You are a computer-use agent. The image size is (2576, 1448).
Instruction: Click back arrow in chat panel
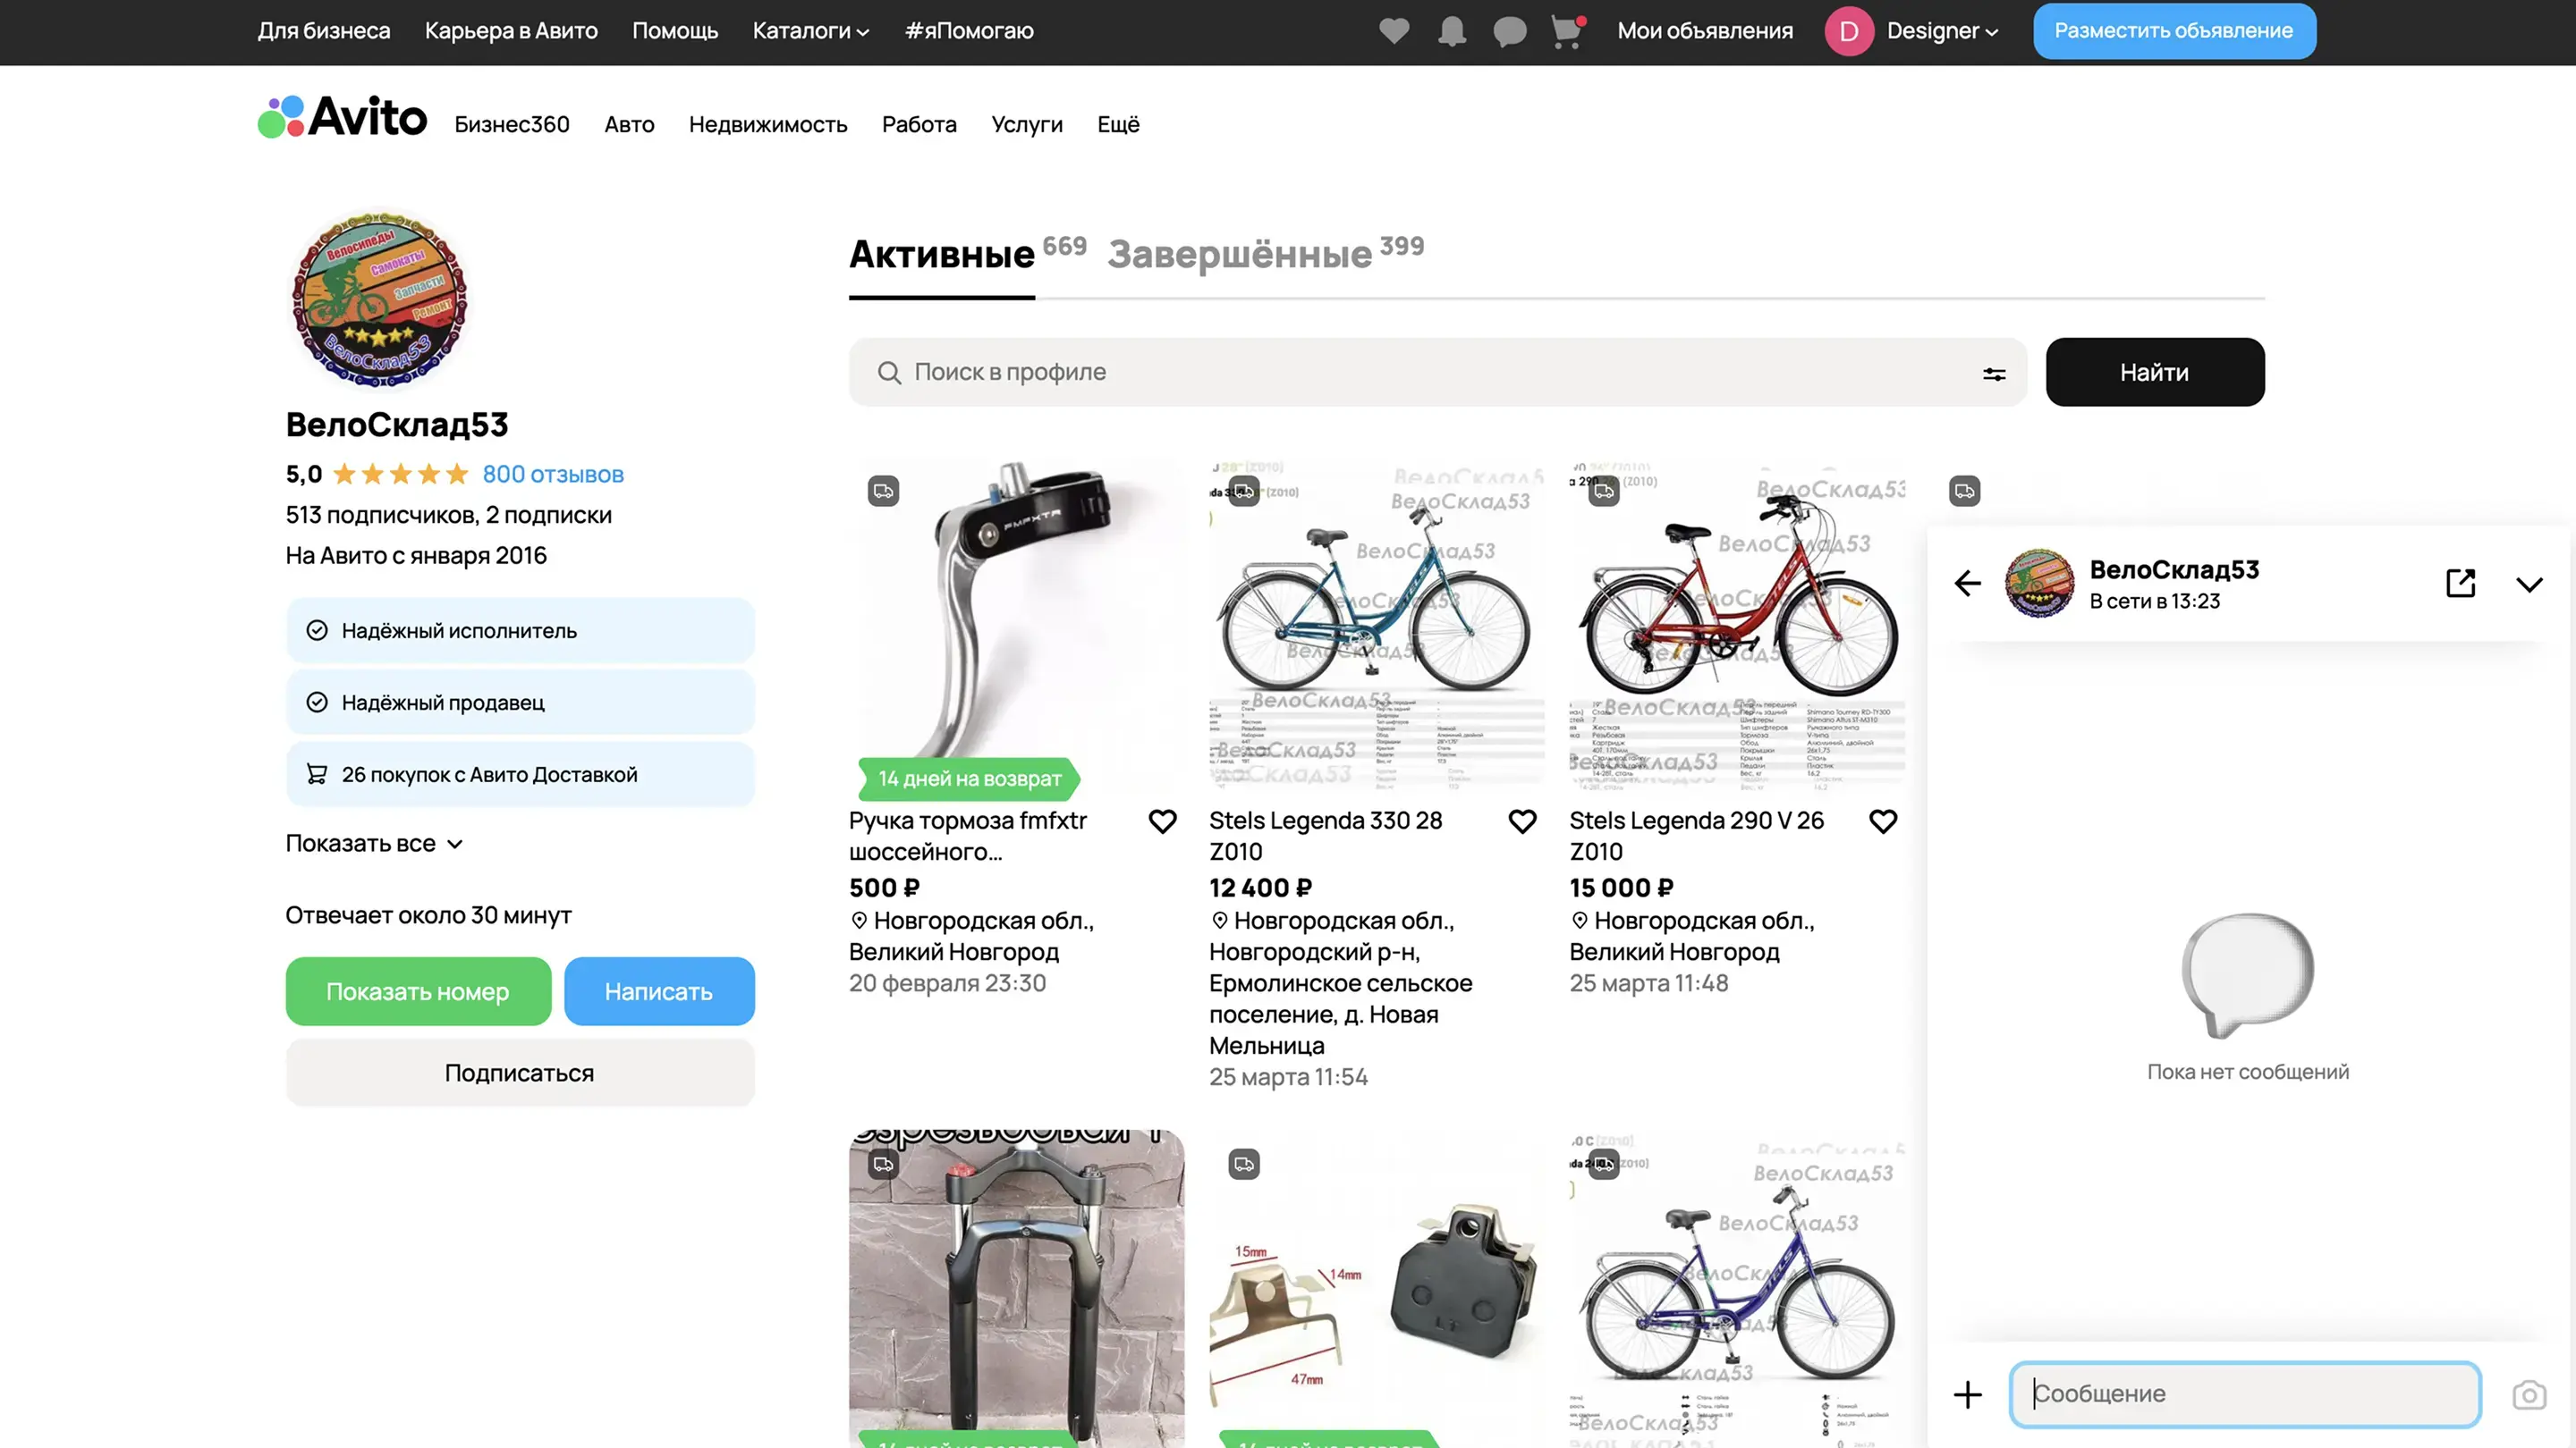tap(1967, 584)
